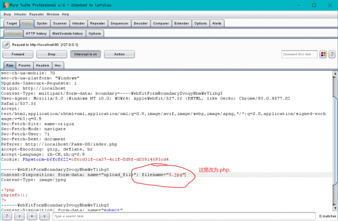Click the Comment this item field
338x221 pixels.
299,54
